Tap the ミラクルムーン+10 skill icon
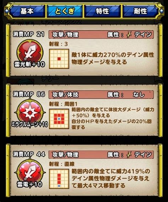168x202 pixels. (x=30, y=112)
